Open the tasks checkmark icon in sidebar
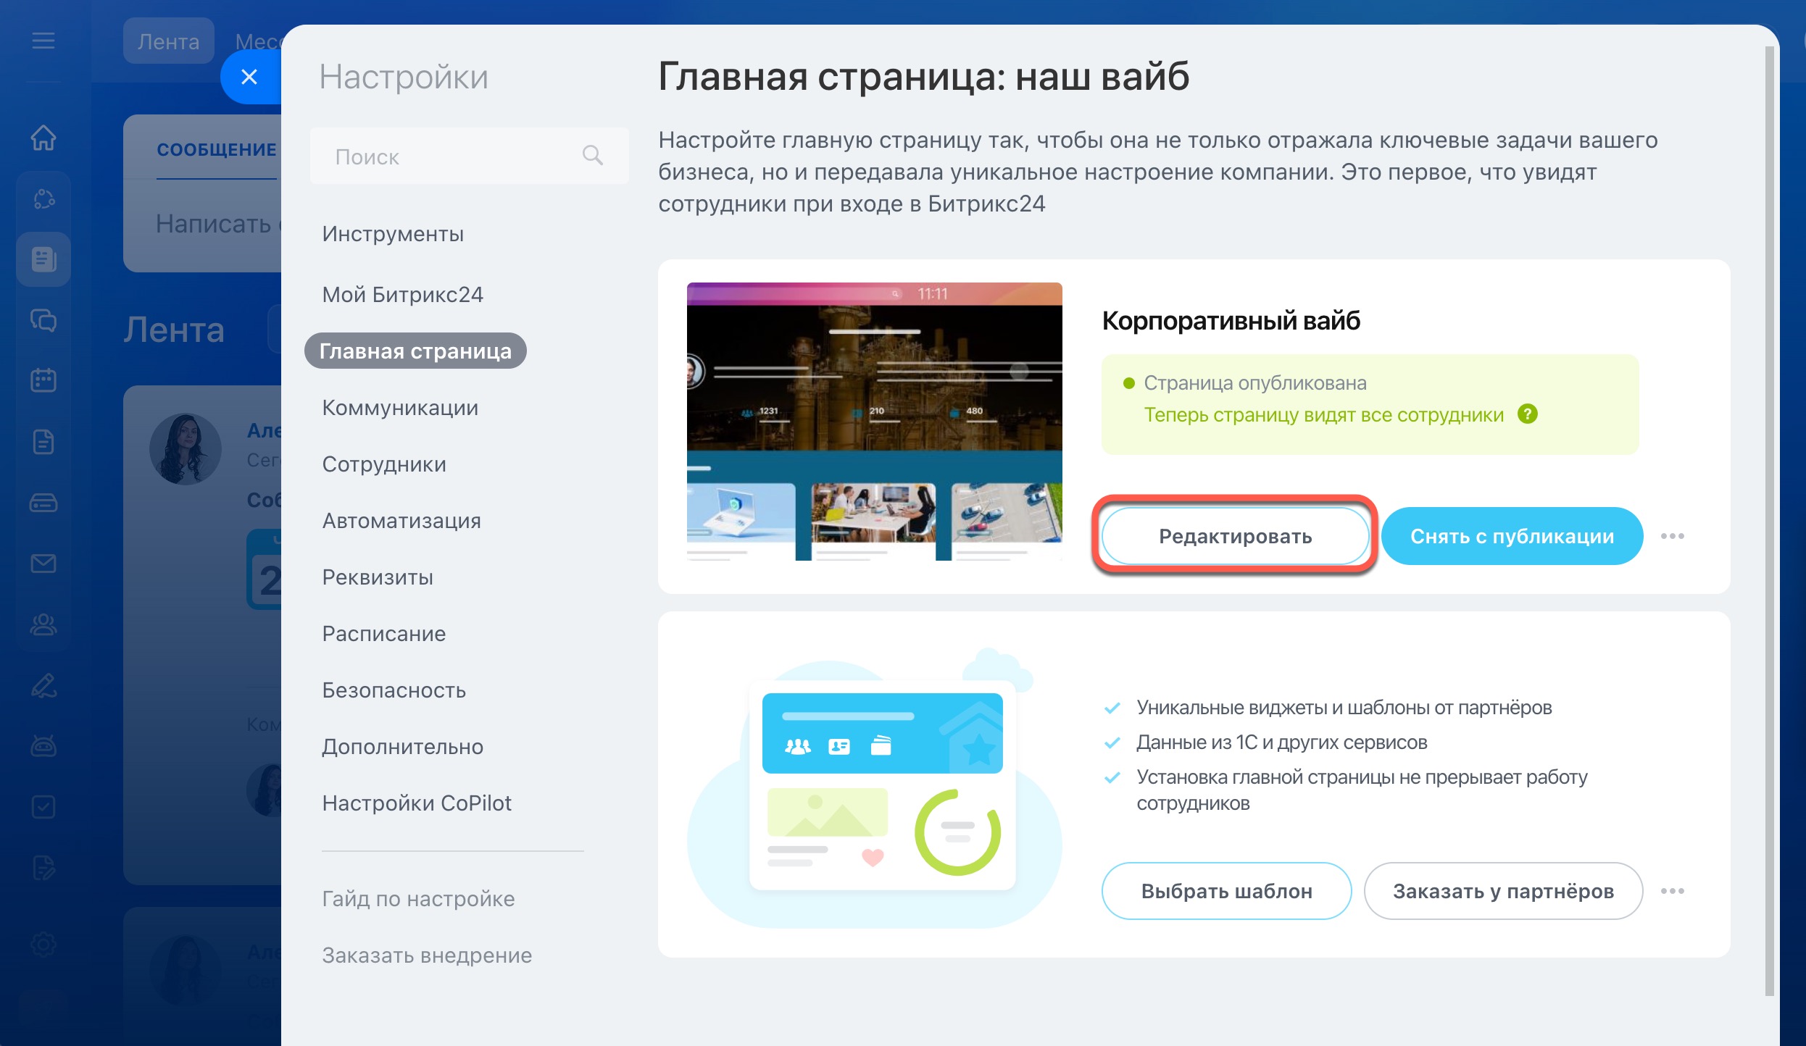The image size is (1806, 1046). (43, 806)
